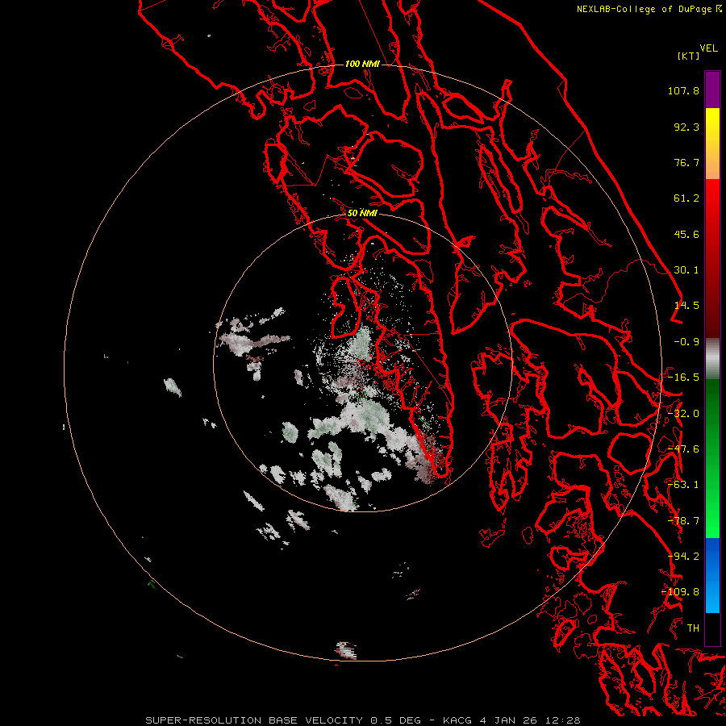The width and height of the screenshot is (726, 726).
Task: Select the 61.2 velocity scale value
Action: coord(686,198)
